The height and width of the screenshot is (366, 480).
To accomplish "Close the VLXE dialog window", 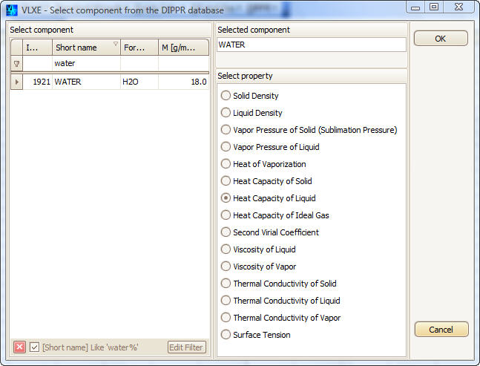I will [459, 7].
